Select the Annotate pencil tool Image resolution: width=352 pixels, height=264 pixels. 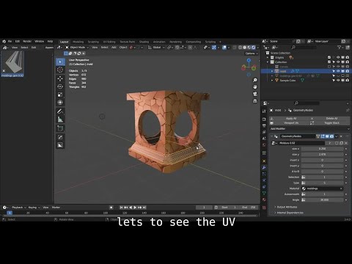(x=60, y=111)
